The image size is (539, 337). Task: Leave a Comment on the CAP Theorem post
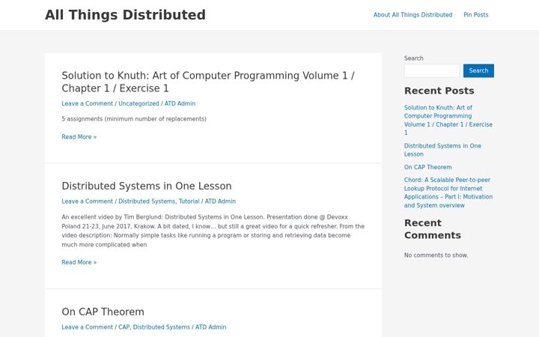pos(88,327)
